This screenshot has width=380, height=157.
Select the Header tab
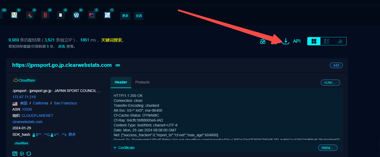(121, 82)
